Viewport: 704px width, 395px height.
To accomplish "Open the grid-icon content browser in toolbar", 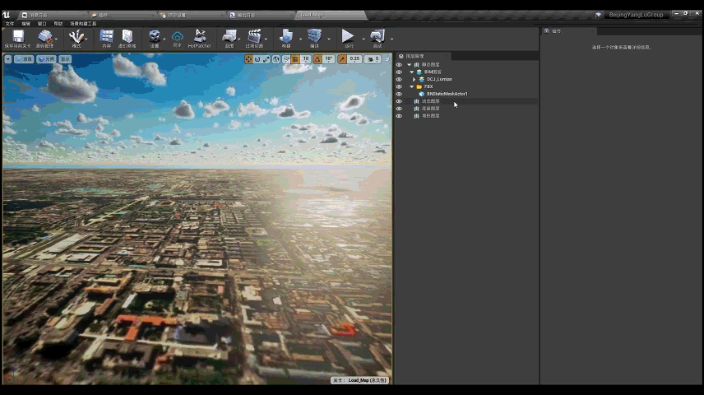I will [x=106, y=37].
